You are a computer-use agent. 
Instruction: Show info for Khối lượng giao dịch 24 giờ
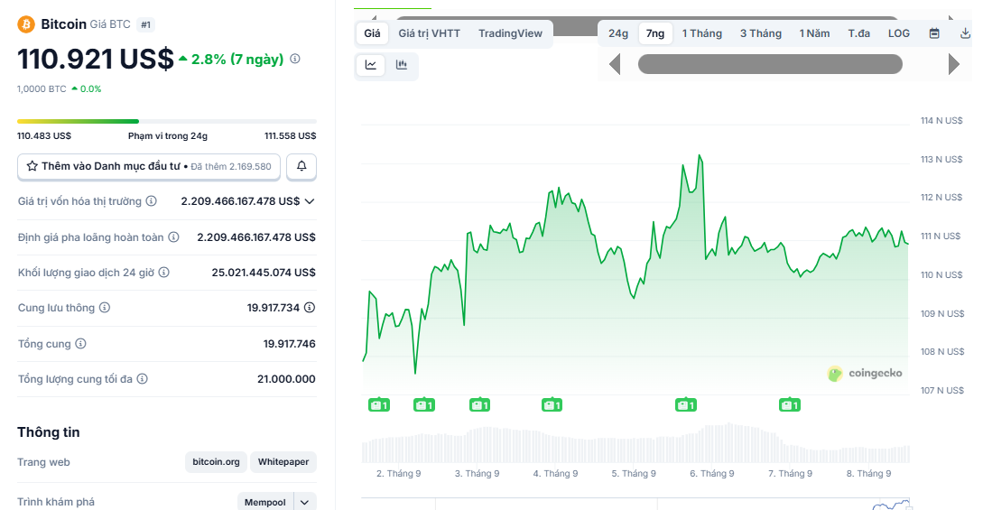point(163,273)
